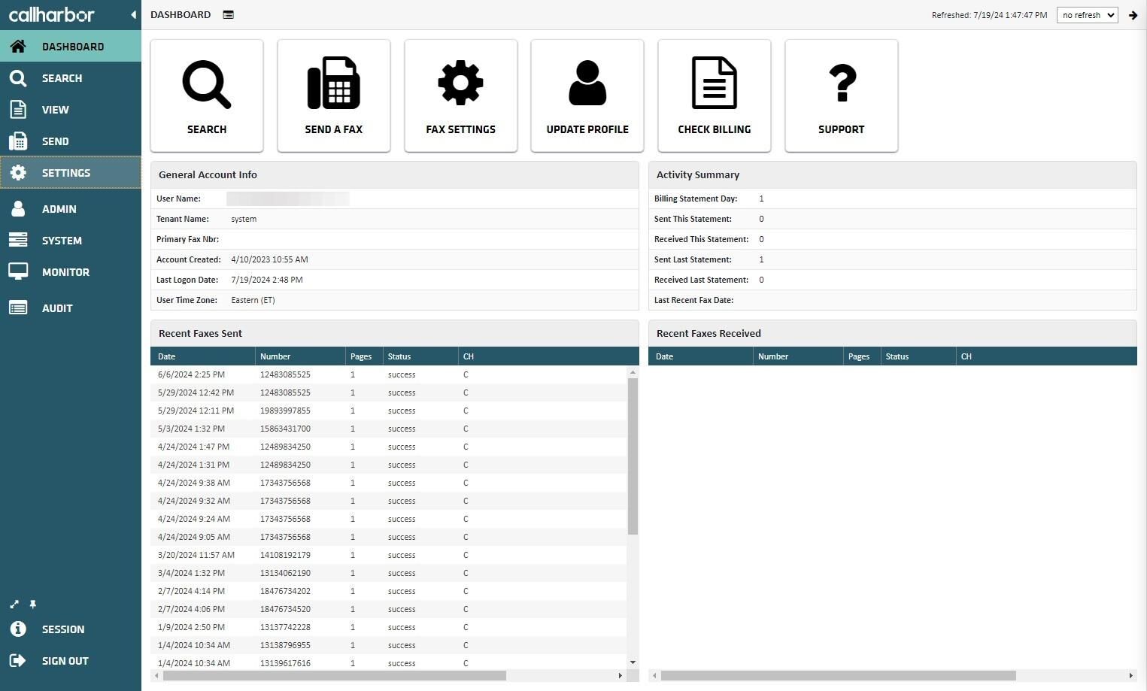
Task: Click Sign Out in the sidebar
Action: (x=71, y=661)
